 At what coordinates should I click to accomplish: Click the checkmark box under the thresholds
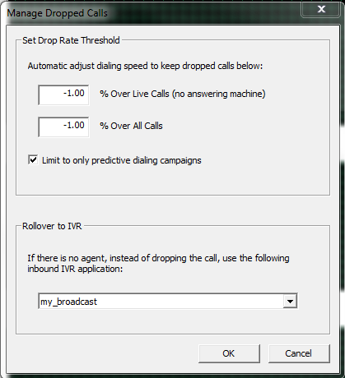[x=33, y=159]
